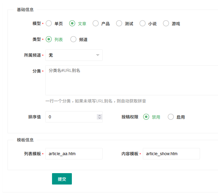Image resolution: width=218 pixels, height=195 pixels.
Task: Set type to 列表
Action: 49,39
